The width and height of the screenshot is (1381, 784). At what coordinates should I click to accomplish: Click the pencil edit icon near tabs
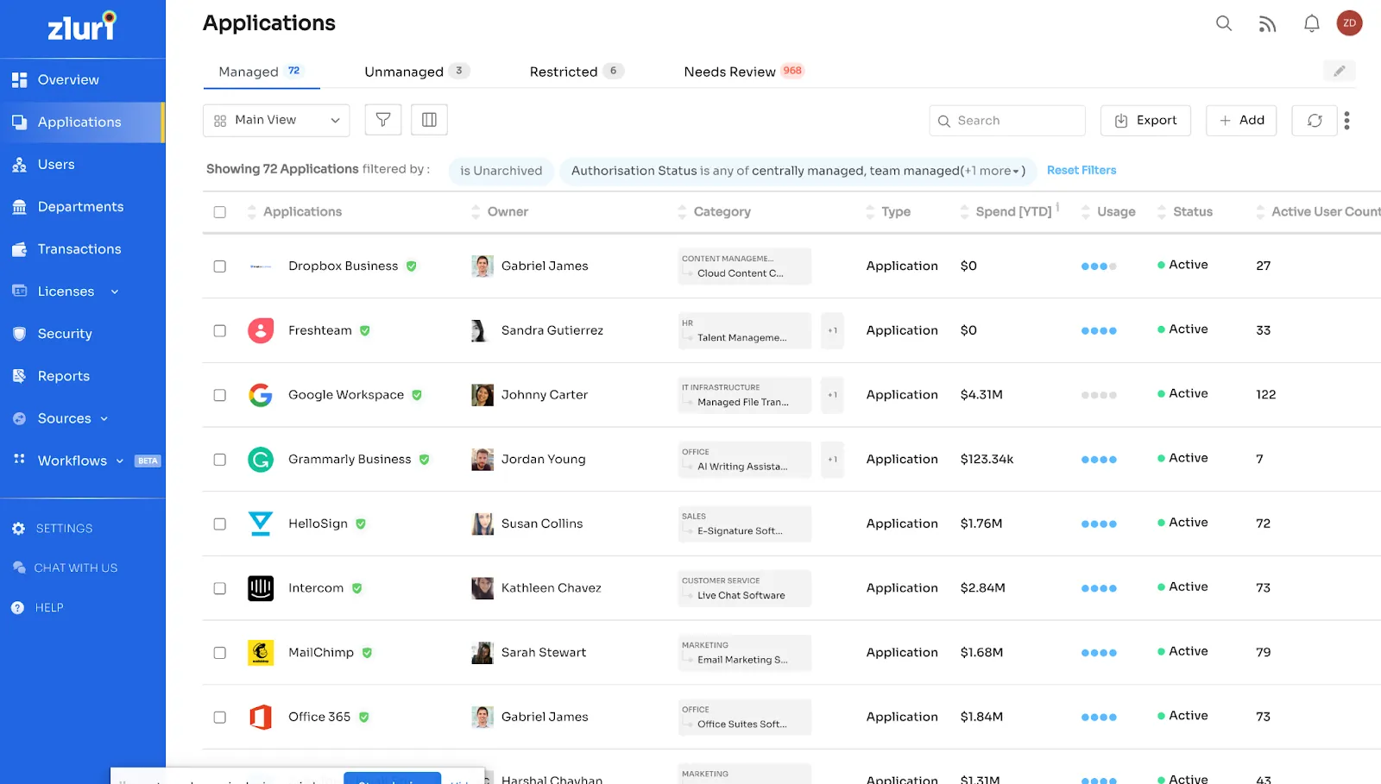click(x=1340, y=71)
